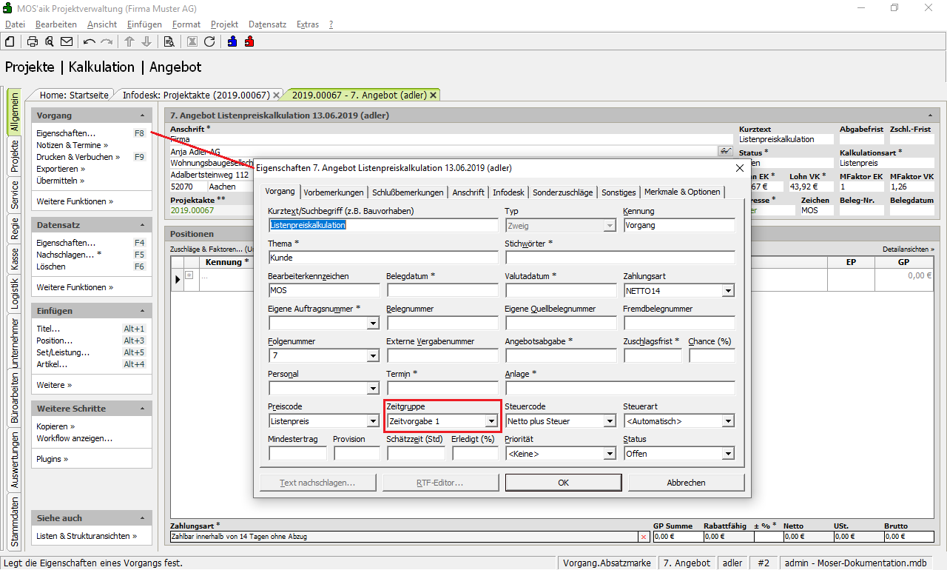
Task: Click the undo arrow icon
Action: (x=90, y=41)
